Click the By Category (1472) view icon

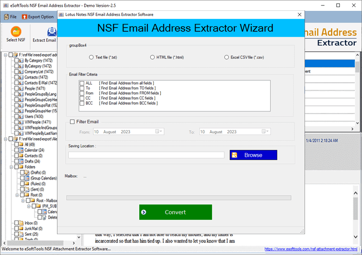pos(21,60)
